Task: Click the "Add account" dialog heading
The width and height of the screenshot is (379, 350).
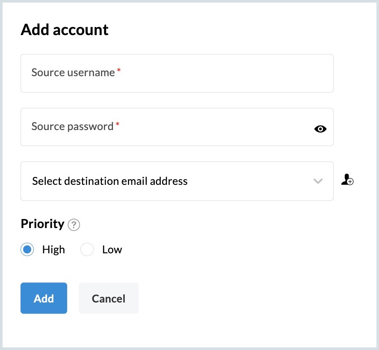Action: [65, 30]
